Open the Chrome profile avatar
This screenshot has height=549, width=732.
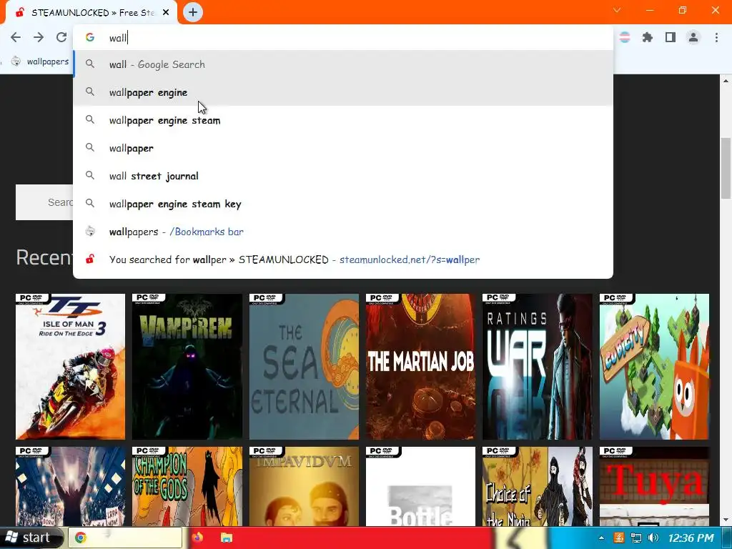(x=693, y=37)
